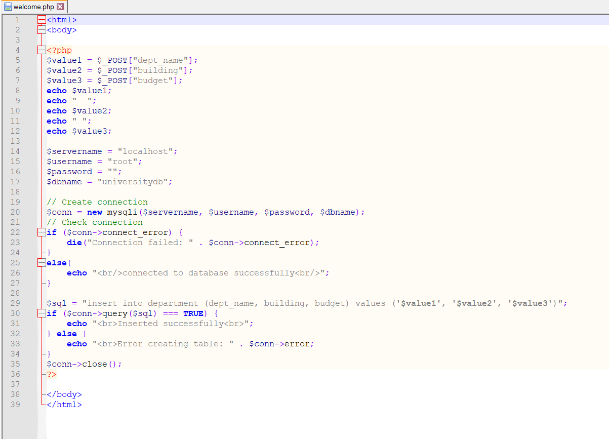
Task: Collapse the <?php block fold marker
Action: coord(42,50)
